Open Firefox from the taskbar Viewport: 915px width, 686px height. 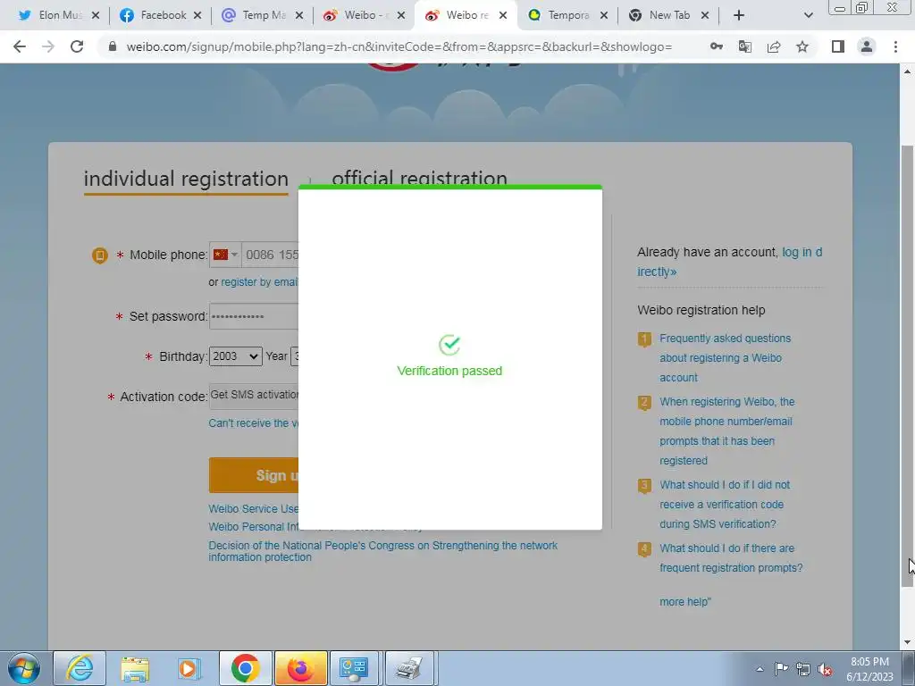(x=300, y=668)
